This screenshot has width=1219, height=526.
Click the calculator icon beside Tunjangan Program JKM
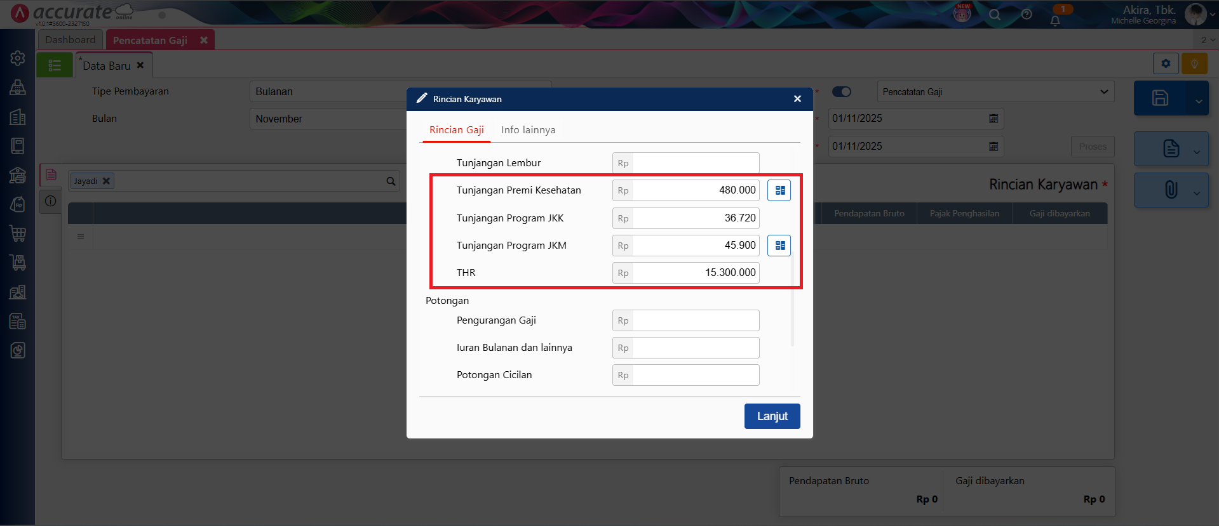coord(779,246)
